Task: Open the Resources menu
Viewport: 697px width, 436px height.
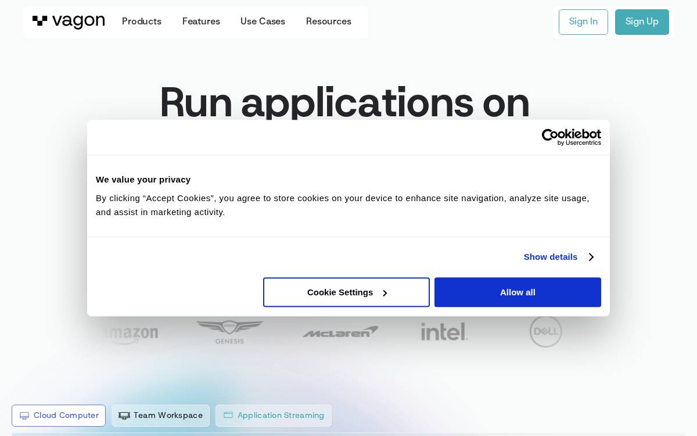Action: click(x=329, y=22)
